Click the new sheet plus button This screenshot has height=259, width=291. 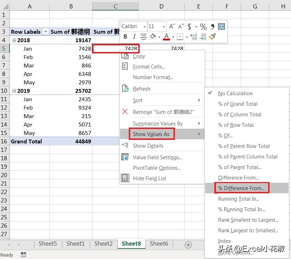(188, 245)
